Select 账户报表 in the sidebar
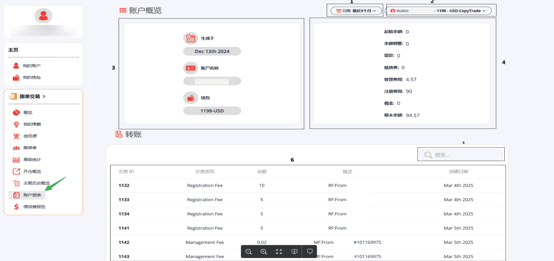Image resolution: width=554 pixels, height=261 pixels. pos(27,195)
